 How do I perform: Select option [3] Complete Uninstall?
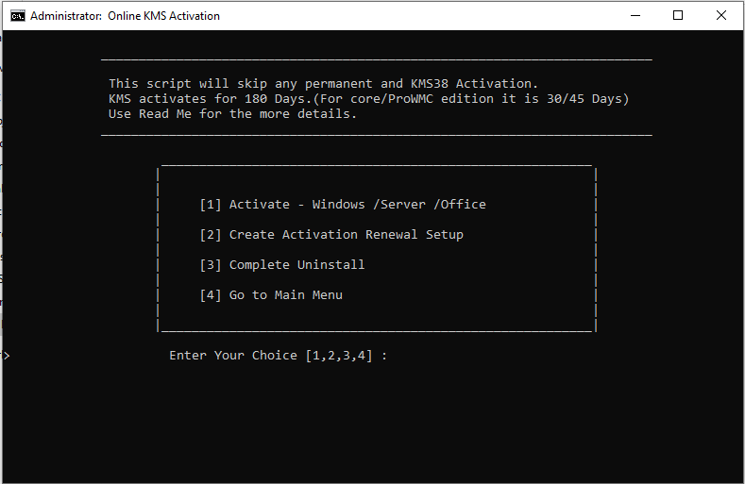282,265
